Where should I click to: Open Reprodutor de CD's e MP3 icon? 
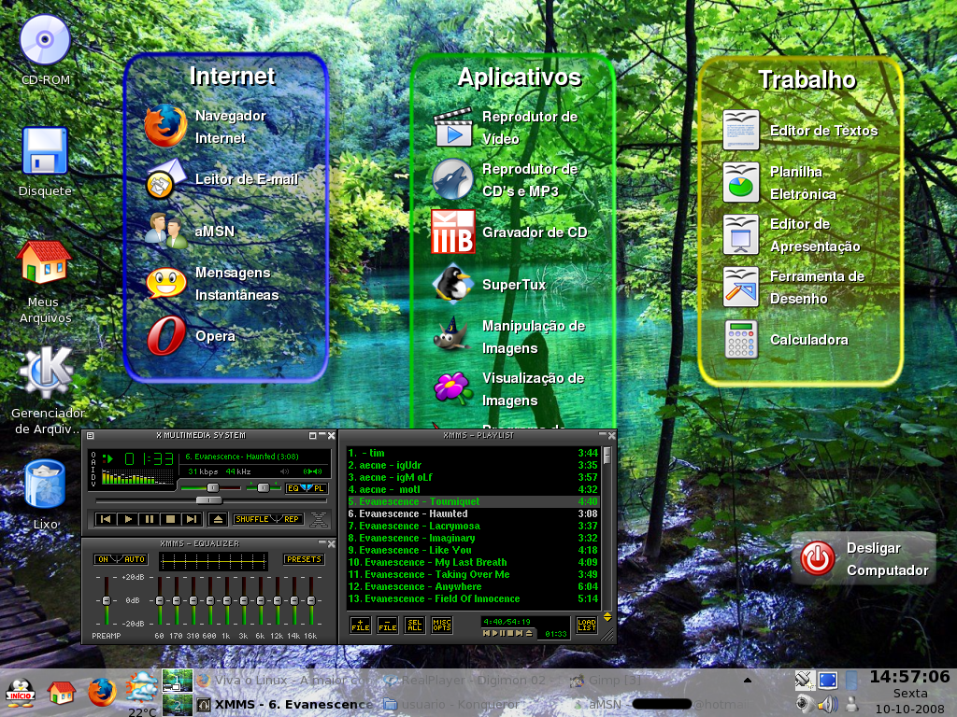[453, 179]
